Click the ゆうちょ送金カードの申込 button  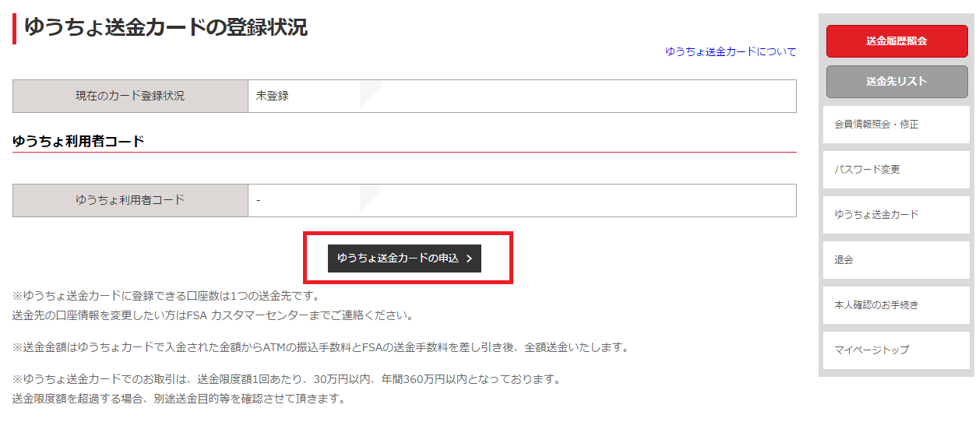(404, 258)
